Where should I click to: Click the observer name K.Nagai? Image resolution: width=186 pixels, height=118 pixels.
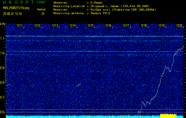point(97,2)
